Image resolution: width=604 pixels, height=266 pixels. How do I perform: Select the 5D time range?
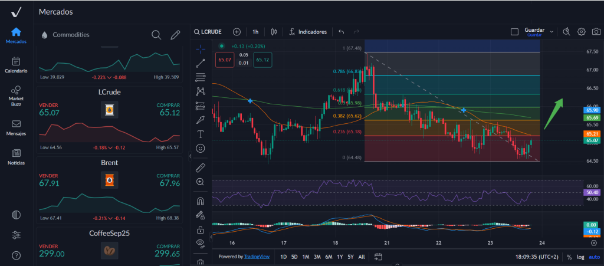click(x=294, y=257)
